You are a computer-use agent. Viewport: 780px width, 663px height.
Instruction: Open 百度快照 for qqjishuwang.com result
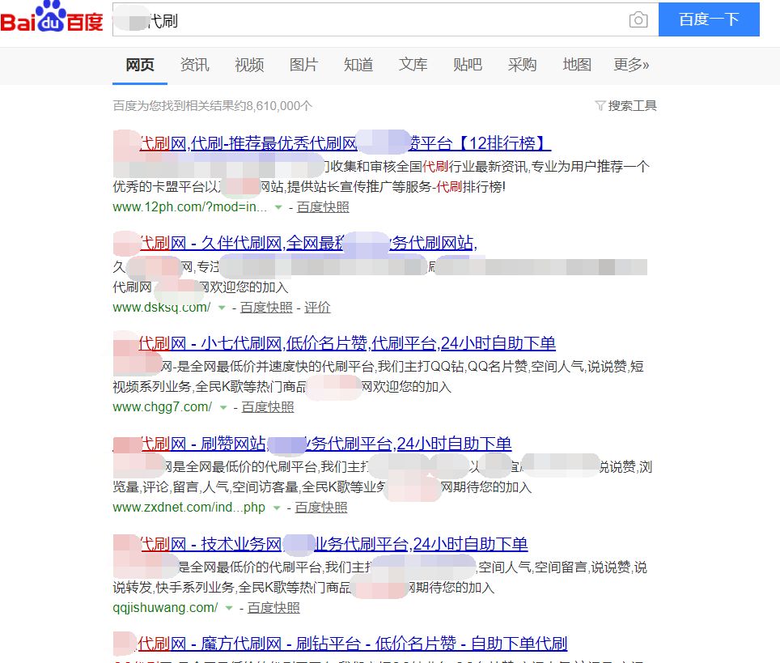tap(273, 608)
